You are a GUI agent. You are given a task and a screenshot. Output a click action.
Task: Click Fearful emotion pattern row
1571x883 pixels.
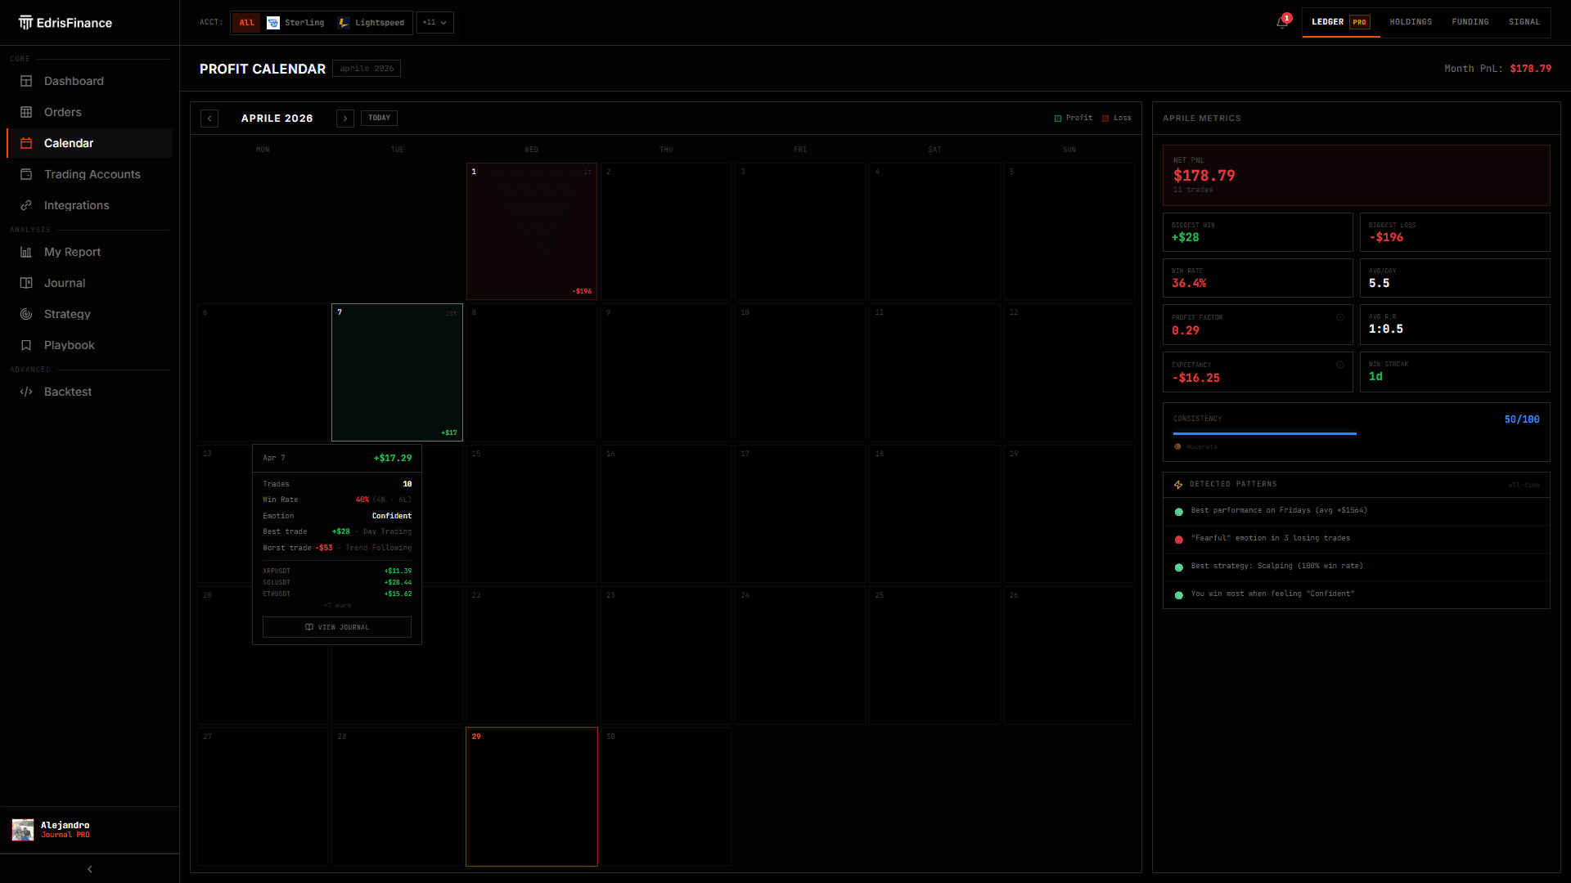pyautogui.click(x=1356, y=539)
